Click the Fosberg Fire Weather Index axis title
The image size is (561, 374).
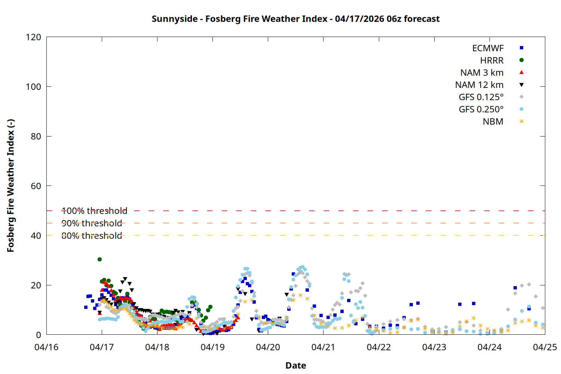click(10, 186)
